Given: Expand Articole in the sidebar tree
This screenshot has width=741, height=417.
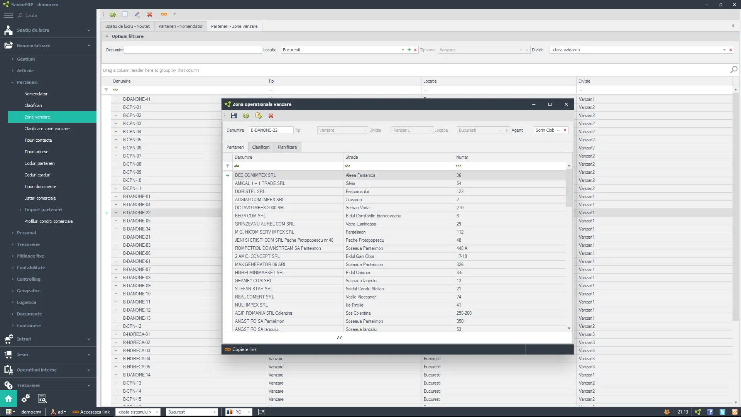Looking at the screenshot, I should click(x=12, y=71).
